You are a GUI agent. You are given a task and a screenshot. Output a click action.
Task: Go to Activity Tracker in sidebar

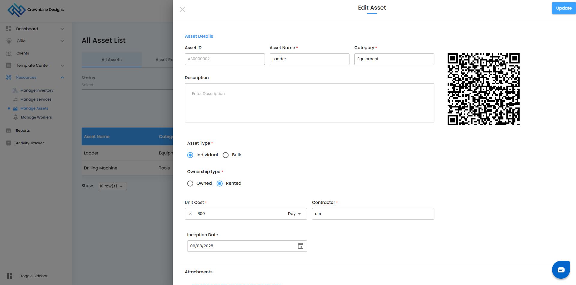(30, 143)
